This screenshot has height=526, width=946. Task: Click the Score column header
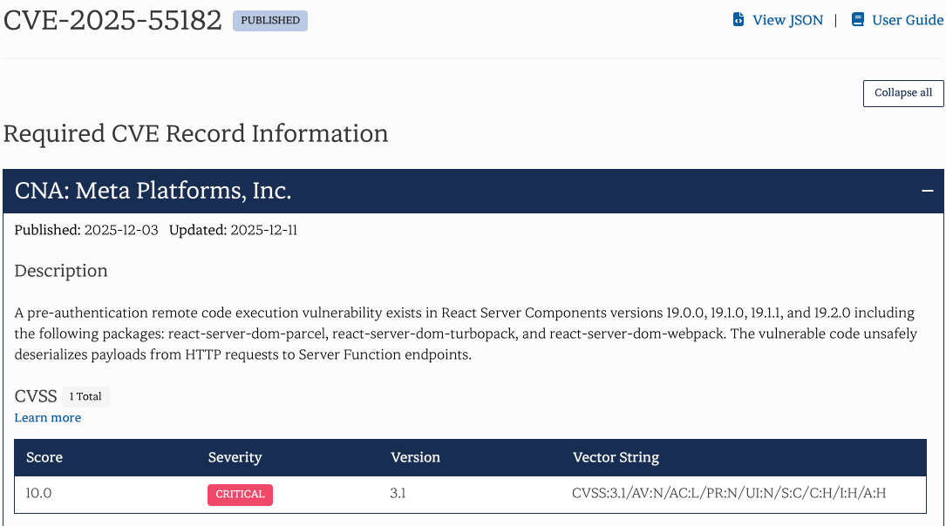(x=44, y=457)
